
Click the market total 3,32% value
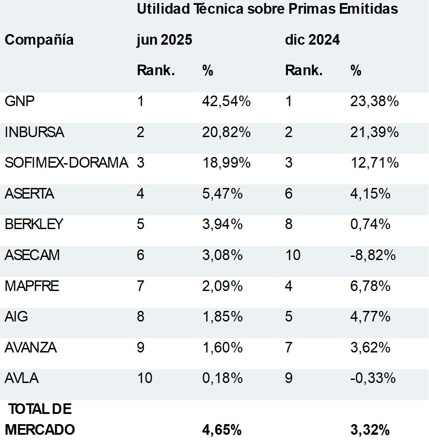[x=370, y=429]
